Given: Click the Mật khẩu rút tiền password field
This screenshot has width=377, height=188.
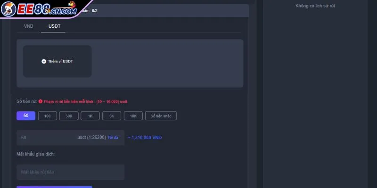Looking at the screenshot, I should (x=70, y=172).
